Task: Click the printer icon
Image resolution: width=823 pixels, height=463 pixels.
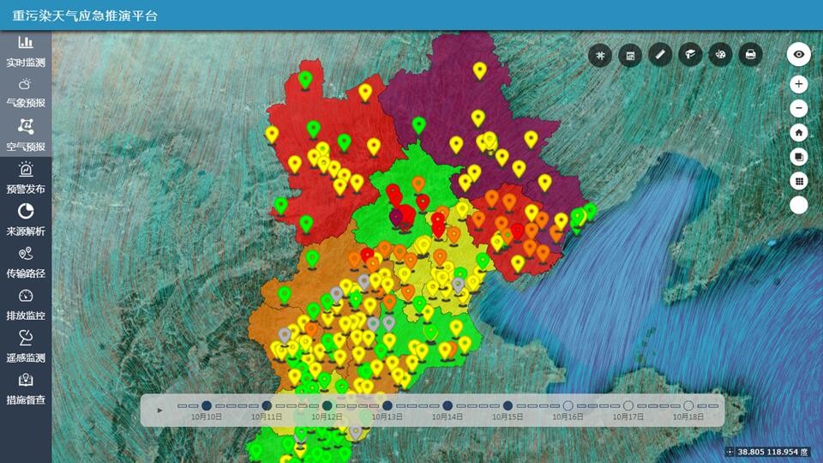Action: tap(750, 55)
